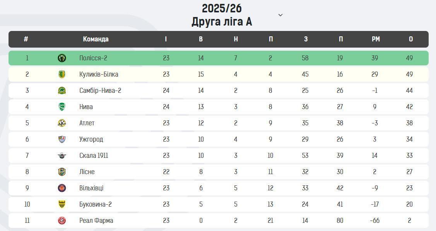Click the Полісся-2 team logo
Viewport: 436px width, 231px height.
click(62, 58)
